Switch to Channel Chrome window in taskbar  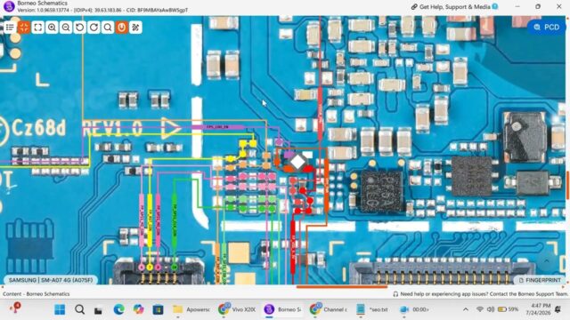329,309
